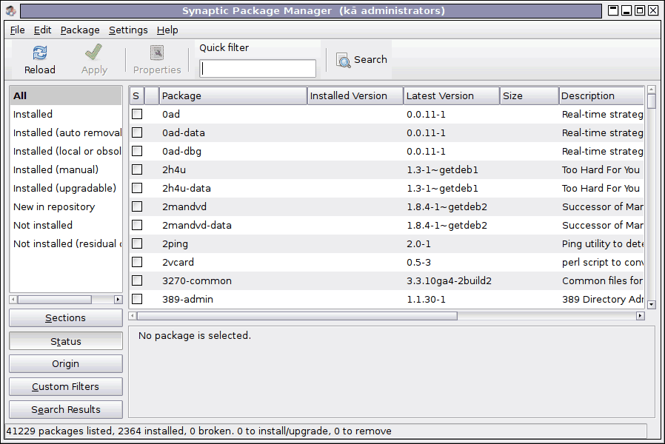Select Installed (manual) filter
The image size is (665, 444).
tap(66, 169)
